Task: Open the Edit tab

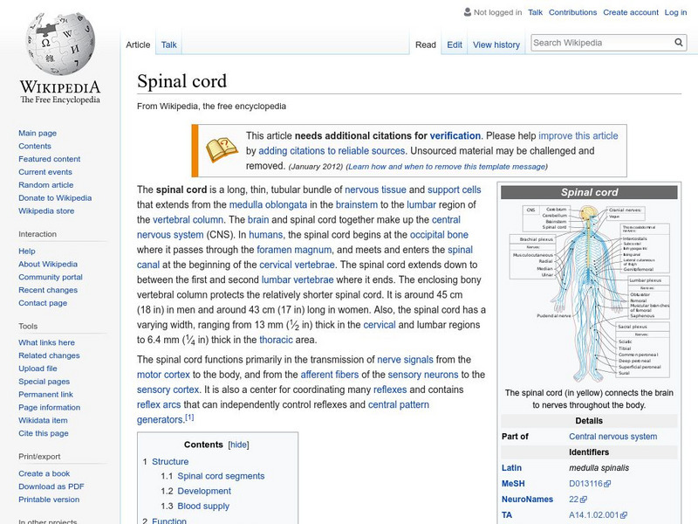Action: (x=455, y=45)
